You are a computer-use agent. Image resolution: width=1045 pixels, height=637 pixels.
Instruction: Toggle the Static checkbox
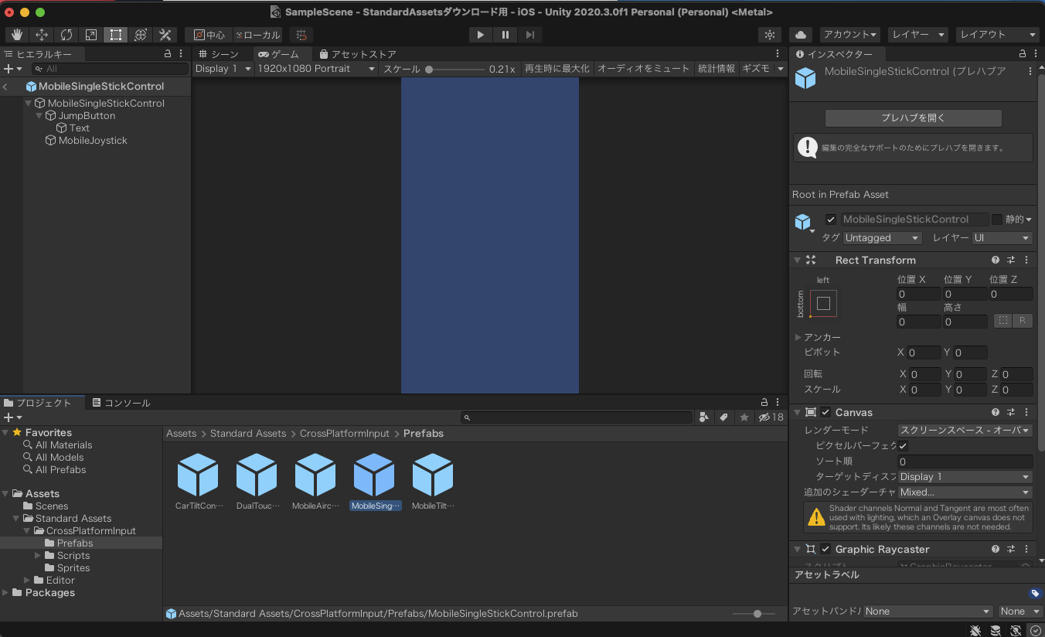997,220
